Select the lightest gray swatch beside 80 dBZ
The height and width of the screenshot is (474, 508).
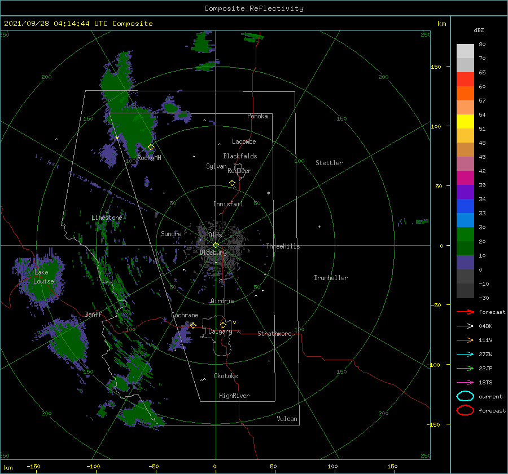(465, 51)
